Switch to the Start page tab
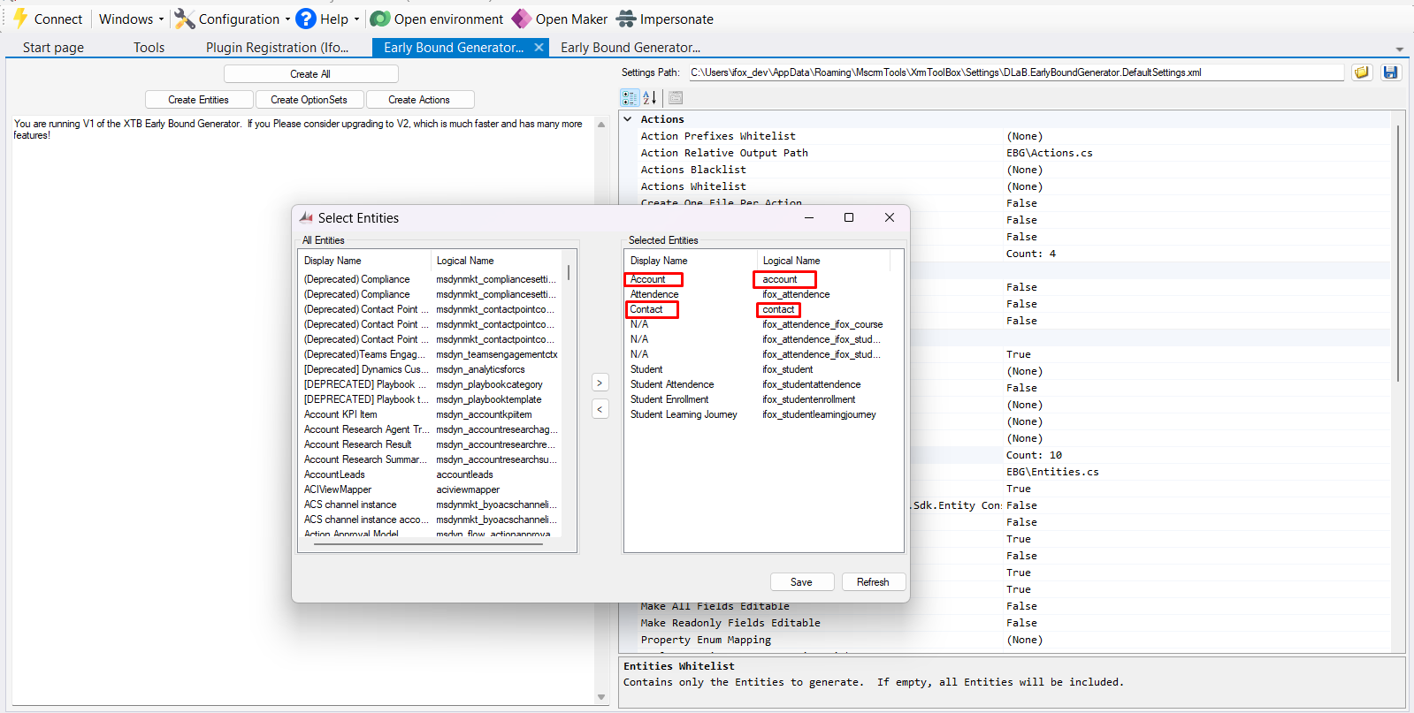 click(53, 48)
